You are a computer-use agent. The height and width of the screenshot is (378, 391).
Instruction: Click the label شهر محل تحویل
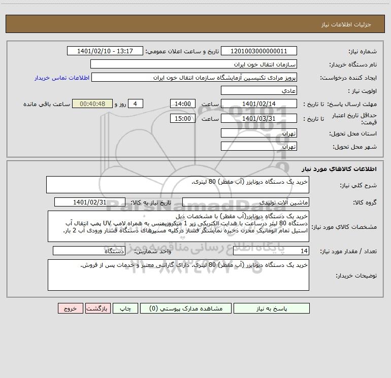[x=355, y=147]
